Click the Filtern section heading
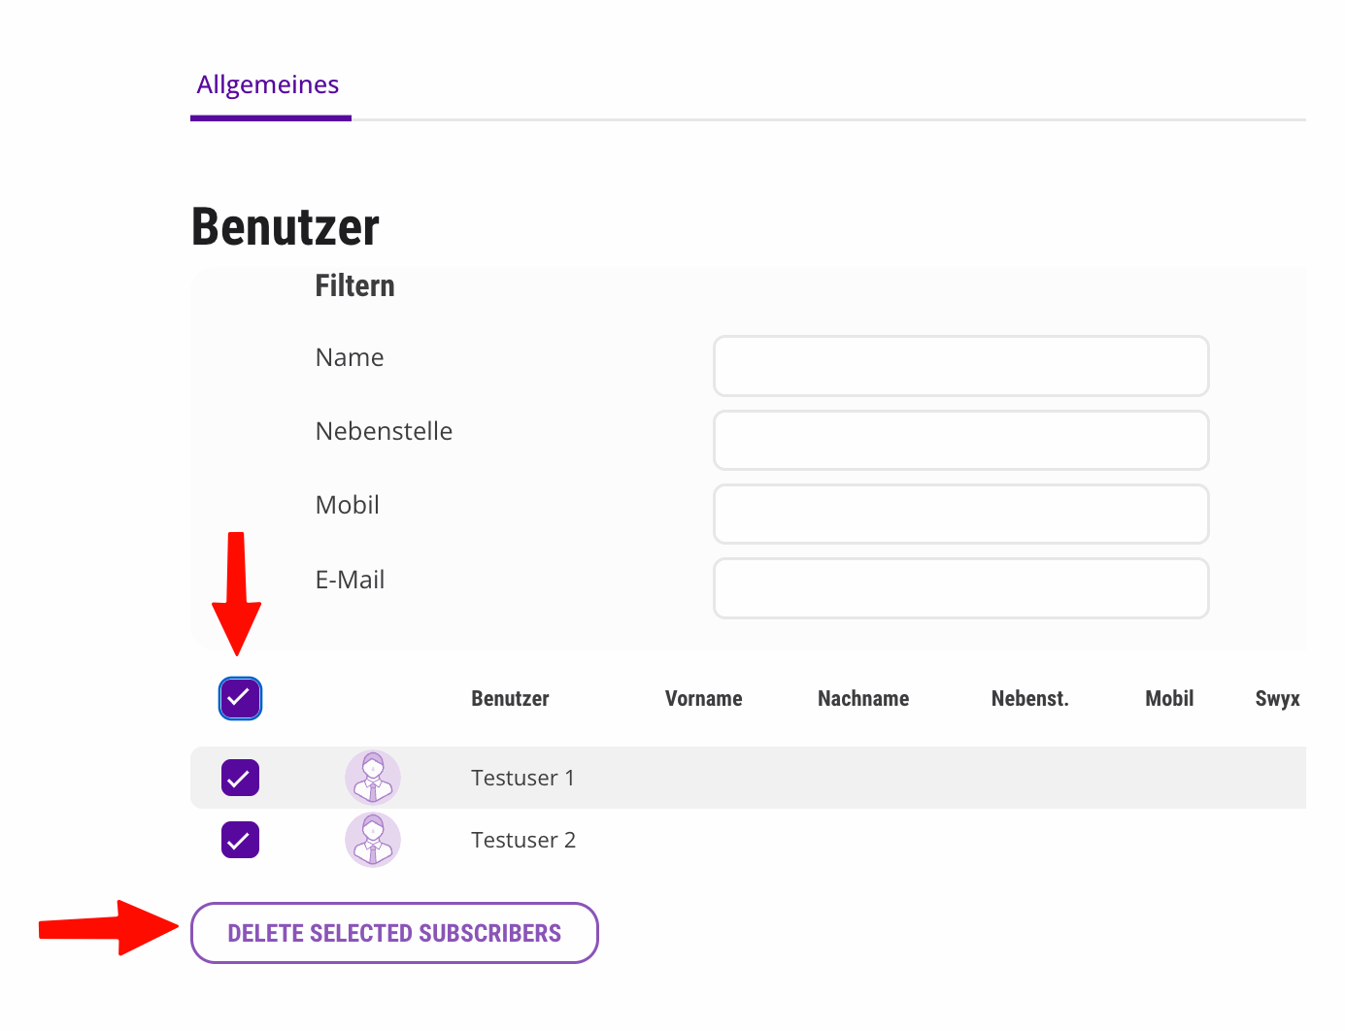 tap(354, 286)
